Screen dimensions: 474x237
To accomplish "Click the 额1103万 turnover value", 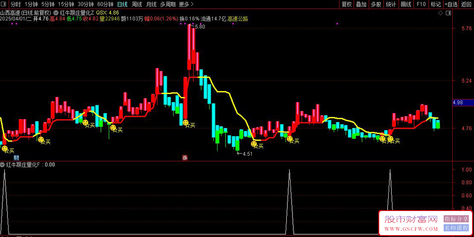I will tap(132, 19).
